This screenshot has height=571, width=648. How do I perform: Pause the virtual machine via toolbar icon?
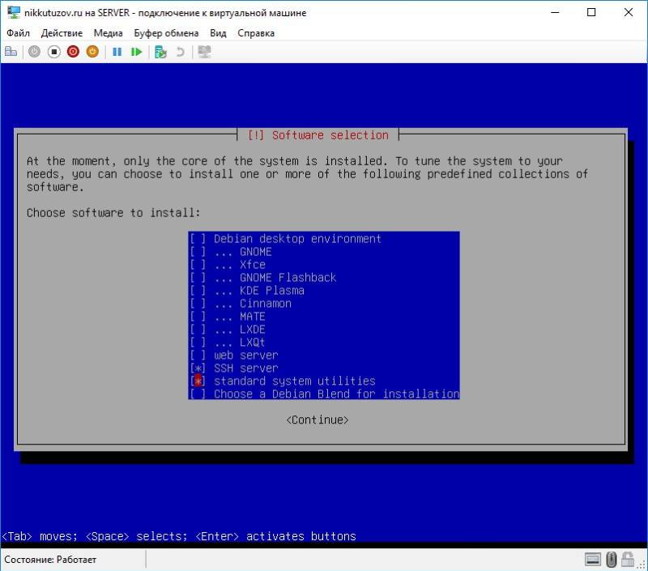click(117, 51)
